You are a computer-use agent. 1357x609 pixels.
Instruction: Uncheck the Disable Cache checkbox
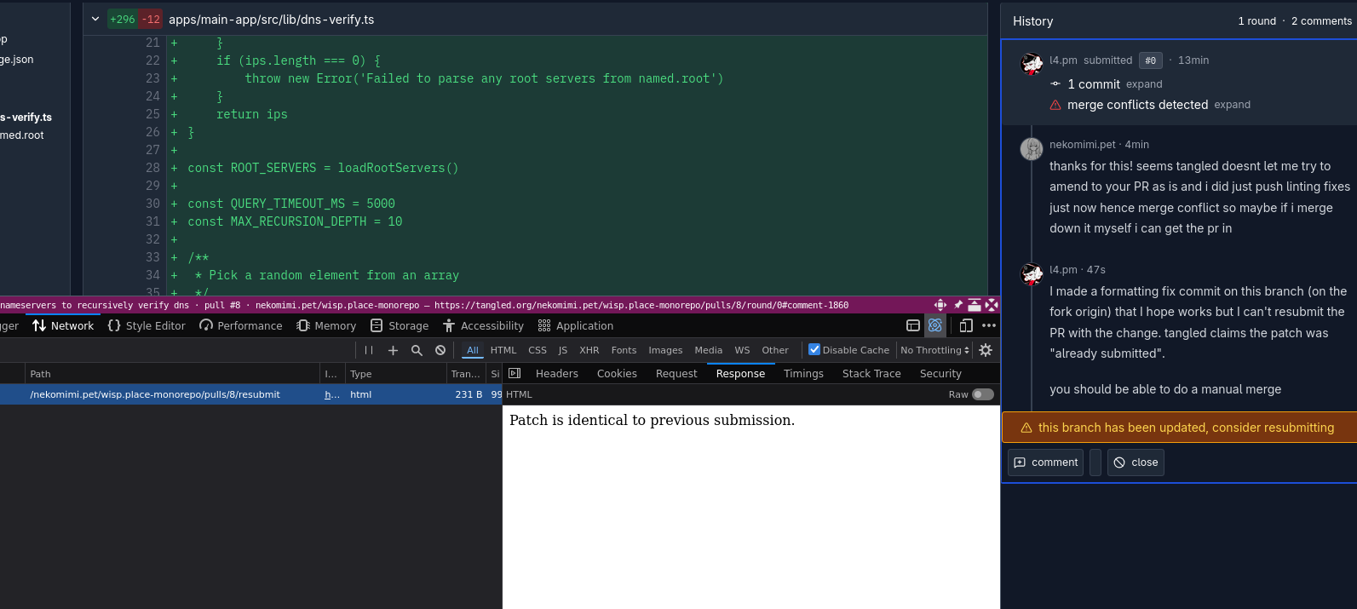tap(814, 350)
